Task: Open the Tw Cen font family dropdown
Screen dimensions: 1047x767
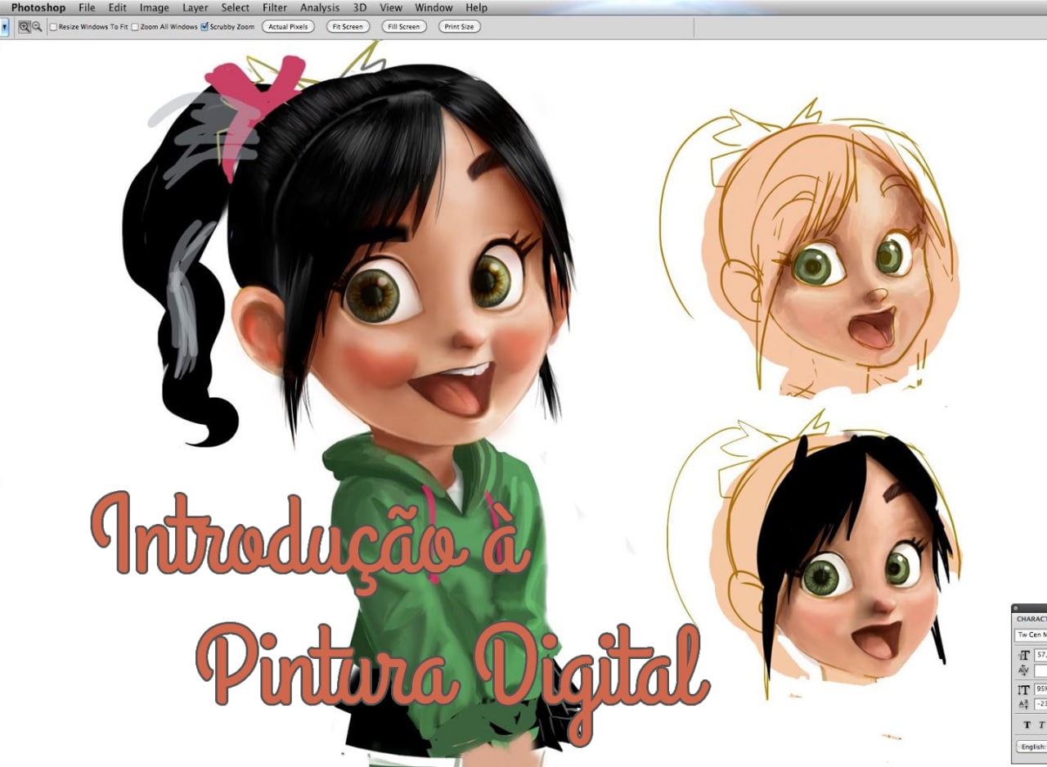Action: (1031, 635)
